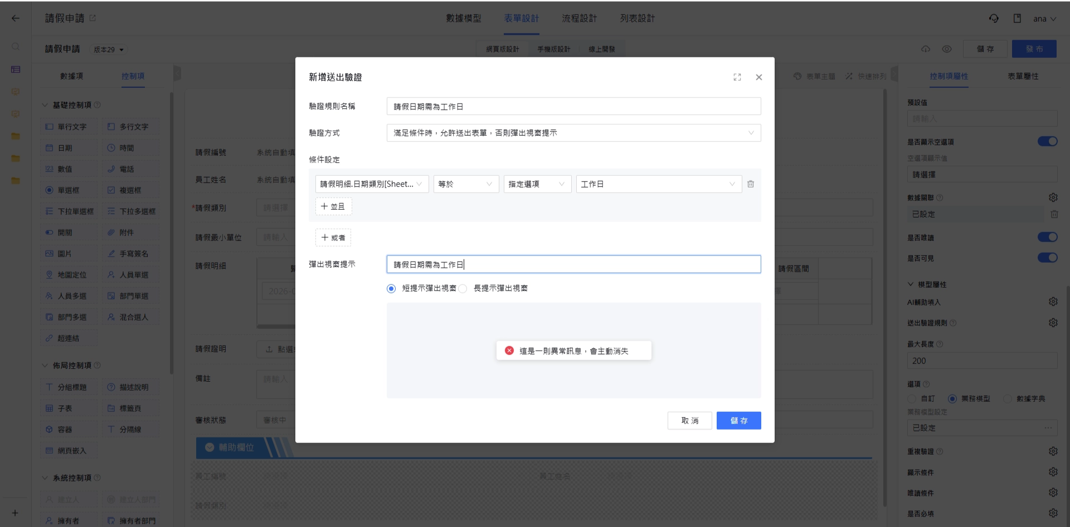The height and width of the screenshot is (527, 1070).
Task: Select the 超連結 control
Action: coord(68,338)
